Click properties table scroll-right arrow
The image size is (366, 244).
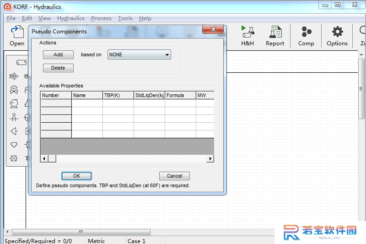(x=210, y=158)
